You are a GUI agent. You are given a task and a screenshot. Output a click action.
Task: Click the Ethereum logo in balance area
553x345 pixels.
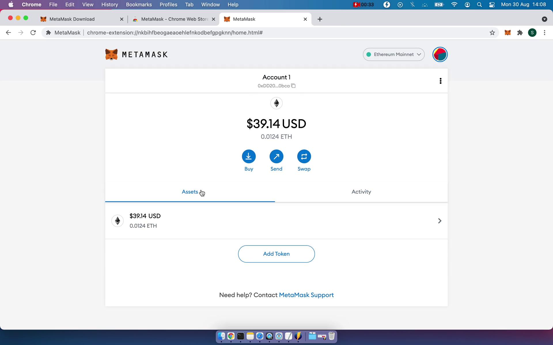(x=276, y=103)
